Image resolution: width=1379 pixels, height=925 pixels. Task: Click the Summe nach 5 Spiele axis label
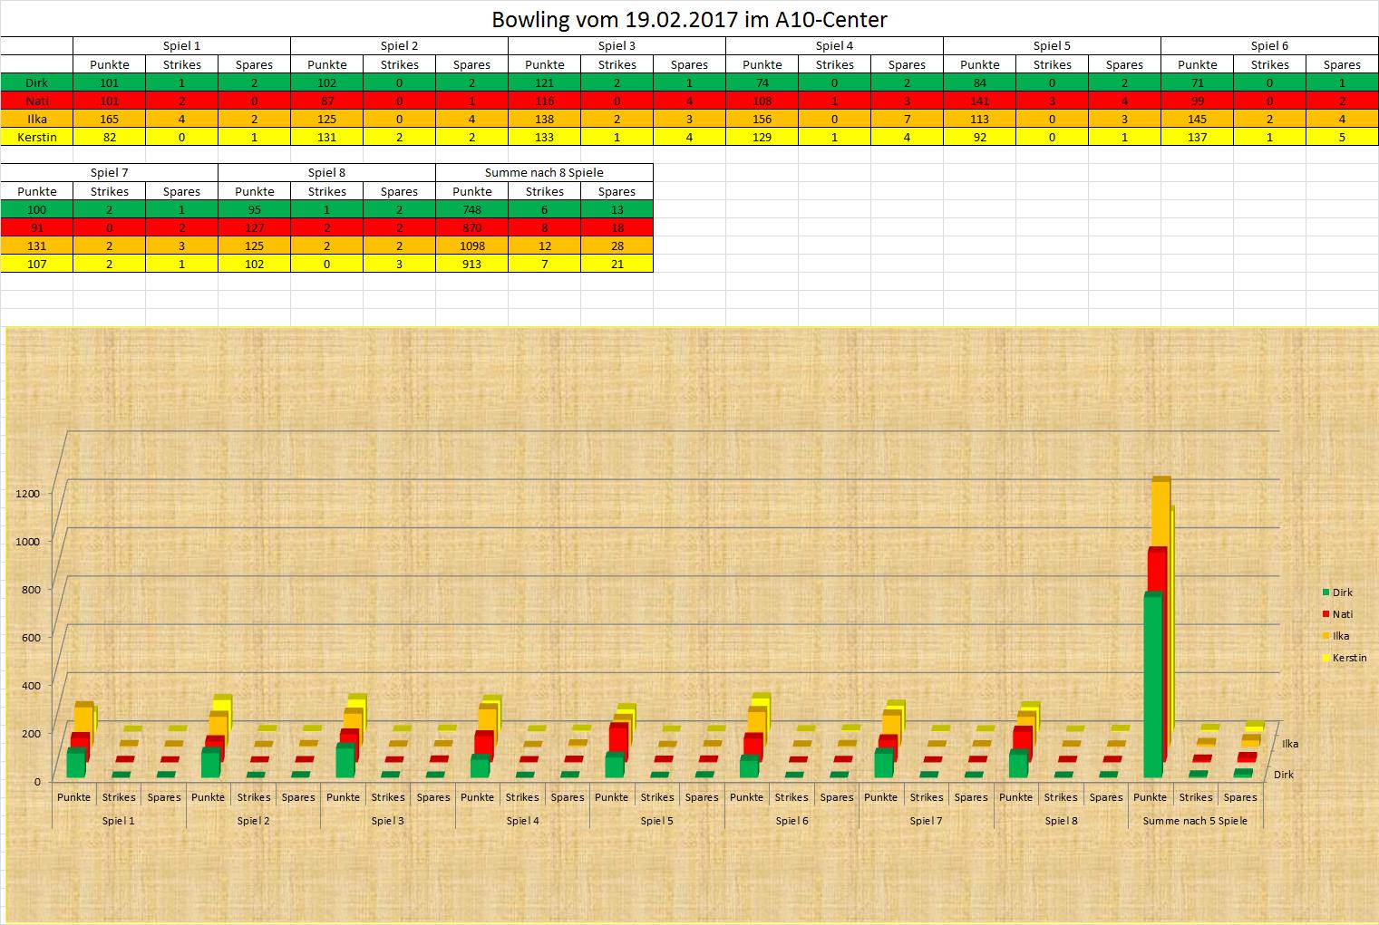[1195, 821]
